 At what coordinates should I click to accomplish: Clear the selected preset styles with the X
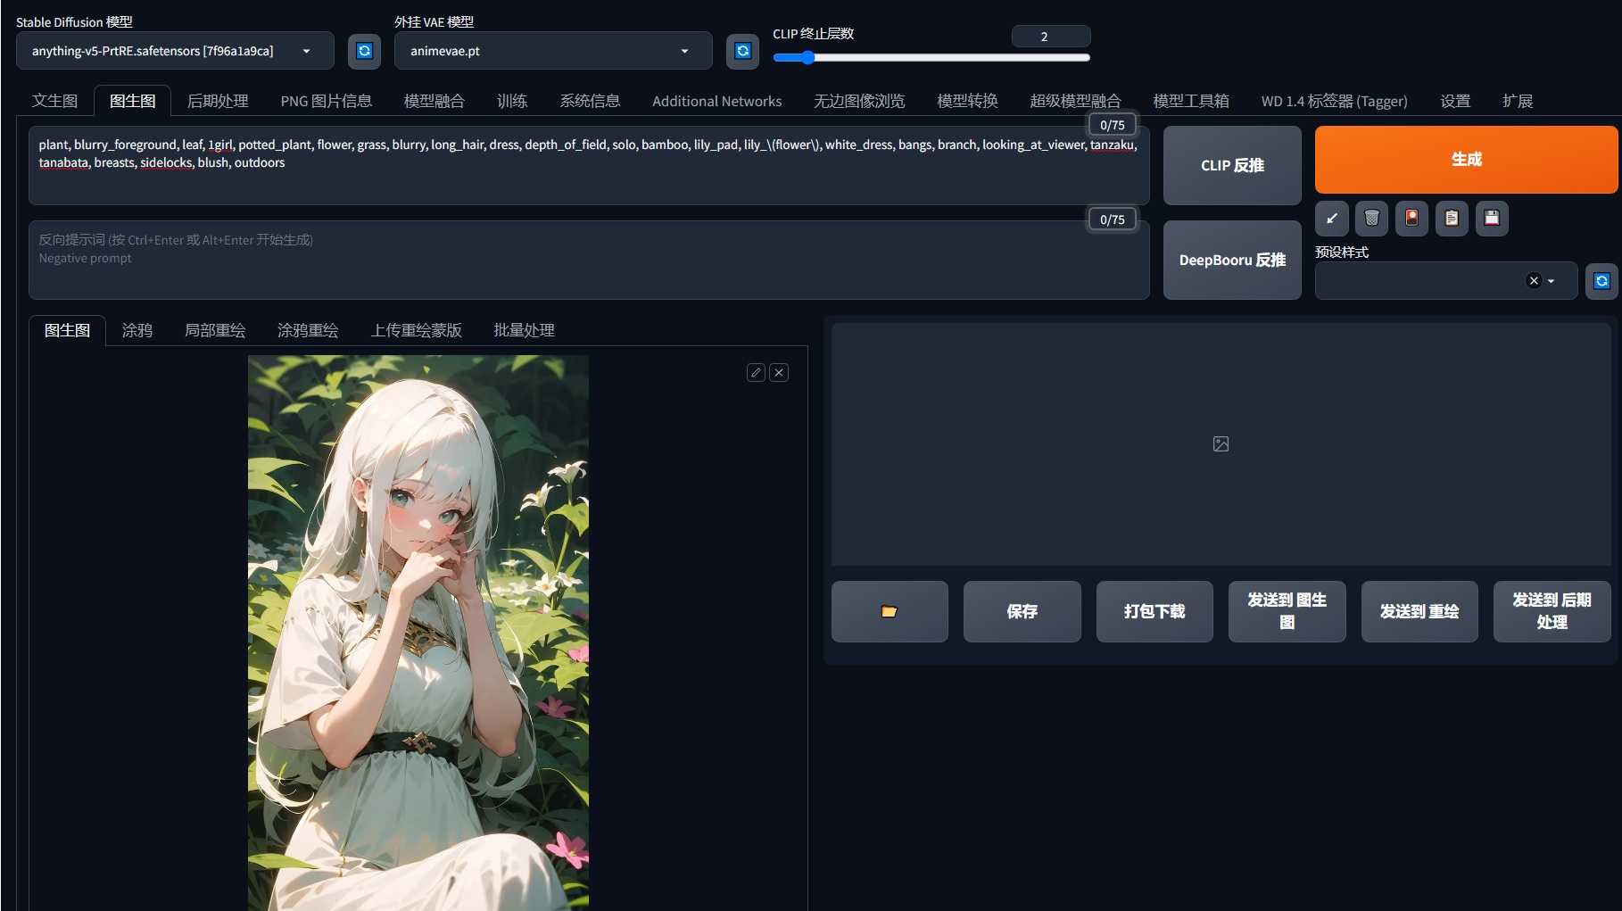point(1534,281)
